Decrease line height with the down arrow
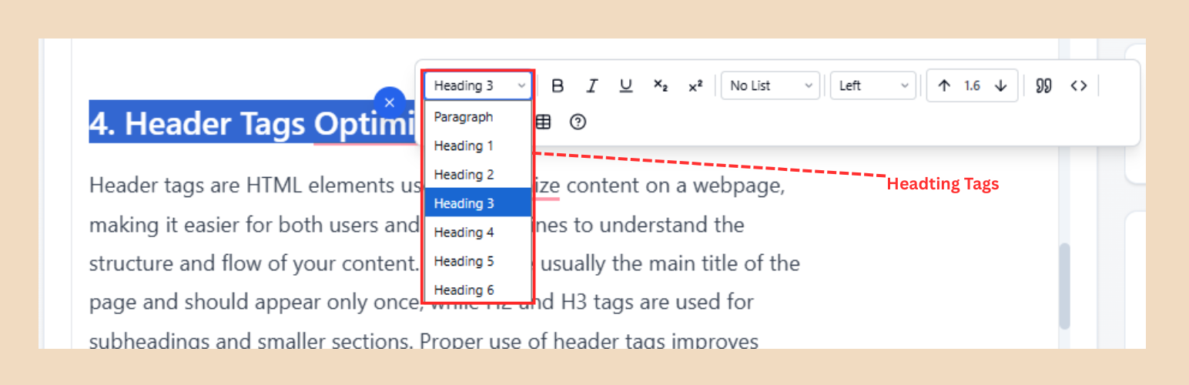 click(x=1001, y=85)
